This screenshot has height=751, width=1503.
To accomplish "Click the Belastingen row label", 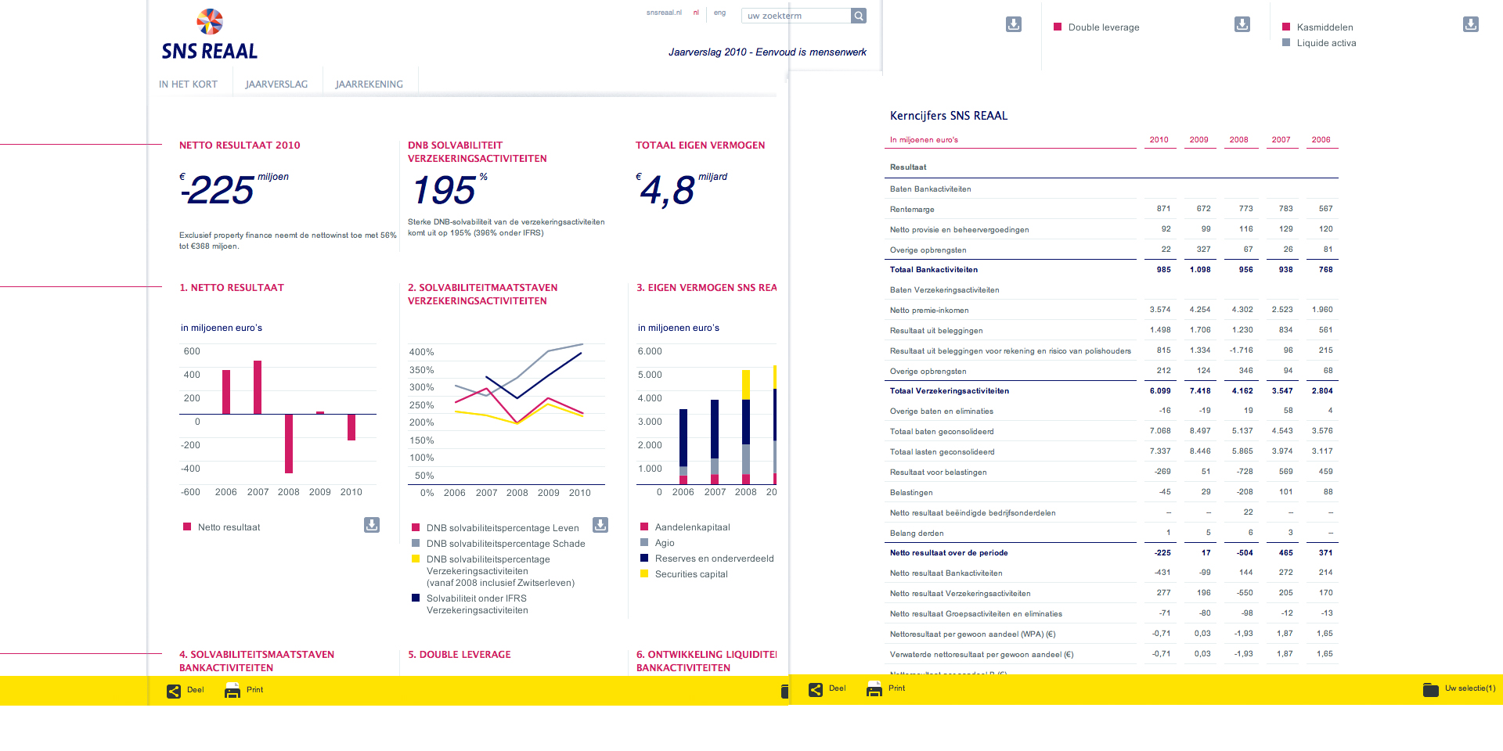I will coord(911,493).
